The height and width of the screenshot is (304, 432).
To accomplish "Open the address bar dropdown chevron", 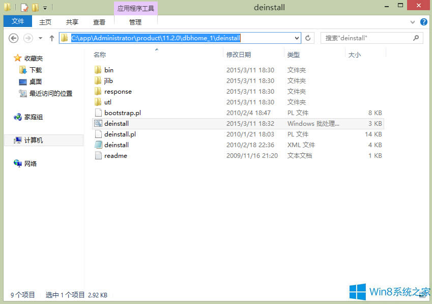I will coord(296,38).
